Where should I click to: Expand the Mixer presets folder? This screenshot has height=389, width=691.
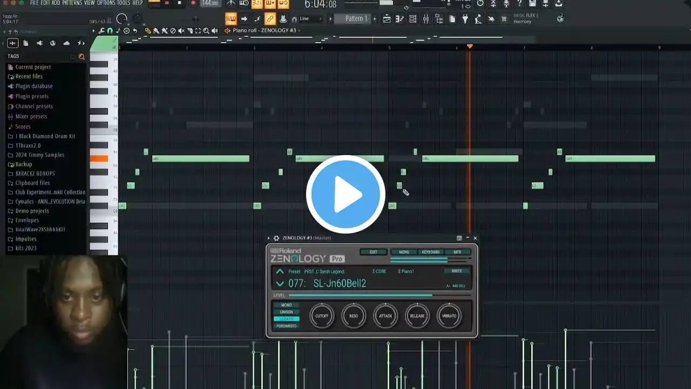pyautogui.click(x=31, y=116)
